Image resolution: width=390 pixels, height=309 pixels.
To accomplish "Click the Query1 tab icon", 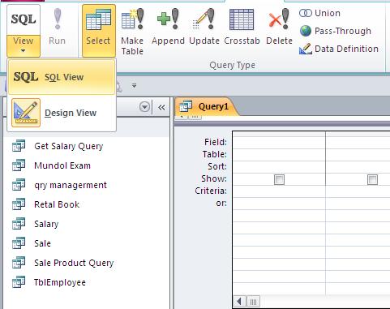I will [x=186, y=106].
